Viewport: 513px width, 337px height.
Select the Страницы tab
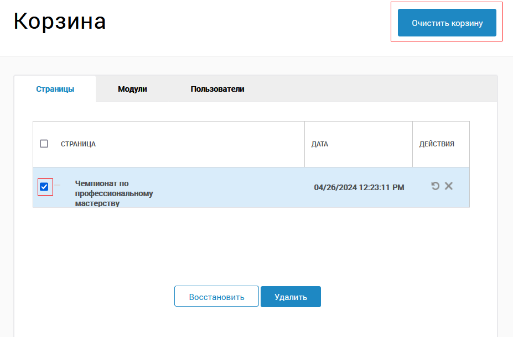55,89
